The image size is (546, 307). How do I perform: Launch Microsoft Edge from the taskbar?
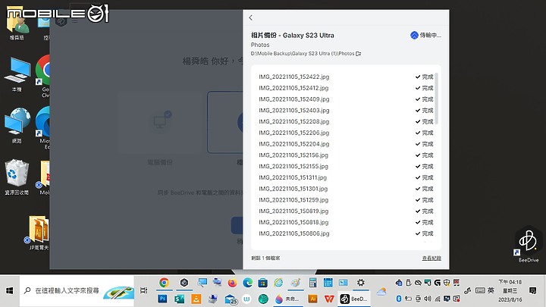coord(247,283)
